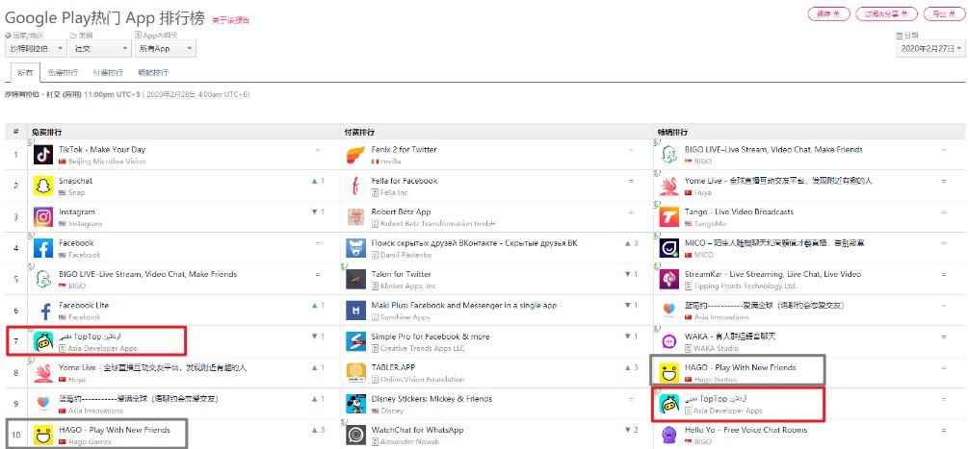968x449 pixels.
Task: Click the 导出 export button
Action: (x=941, y=13)
